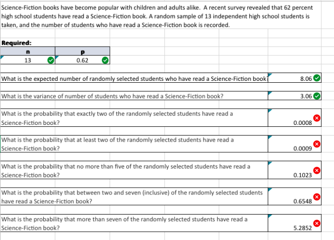
Task: Select the cell containing p value 0.62
Action: point(82,60)
